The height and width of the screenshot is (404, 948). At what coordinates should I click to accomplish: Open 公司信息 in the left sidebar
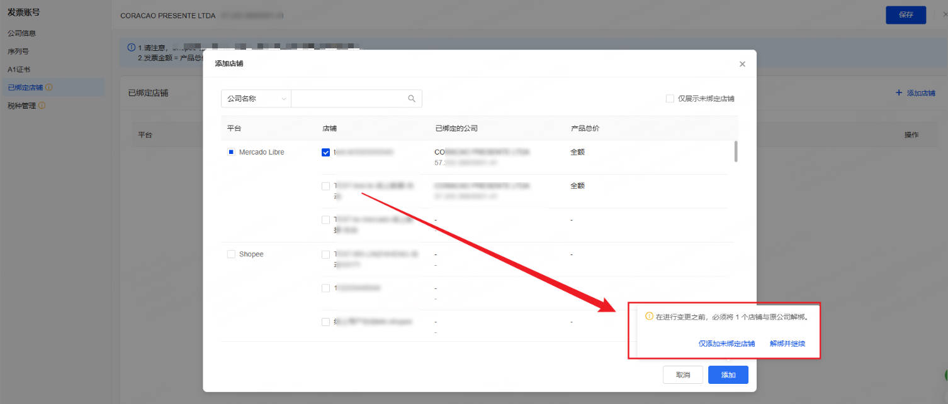tap(21, 33)
